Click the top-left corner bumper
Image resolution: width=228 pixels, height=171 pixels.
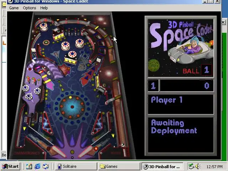pos(43,26)
